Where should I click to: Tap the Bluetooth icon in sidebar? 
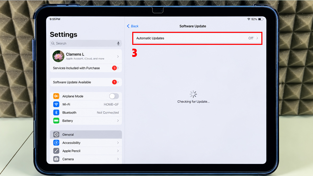click(x=56, y=113)
